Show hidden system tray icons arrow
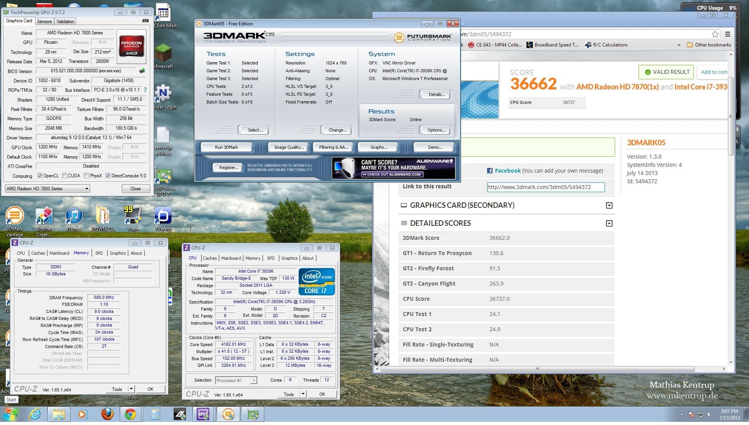 pos(681,414)
